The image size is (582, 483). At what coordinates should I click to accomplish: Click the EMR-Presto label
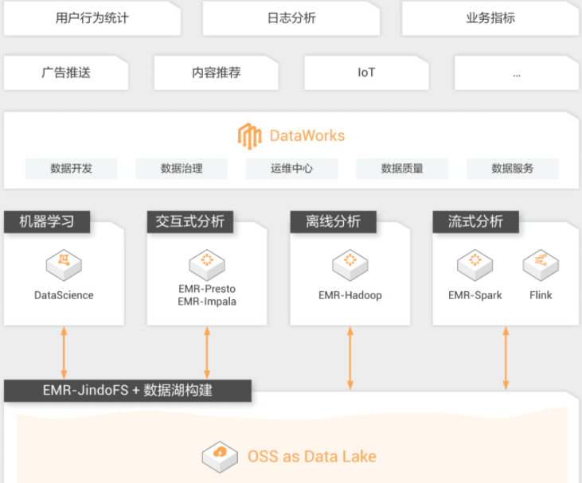[207, 289]
